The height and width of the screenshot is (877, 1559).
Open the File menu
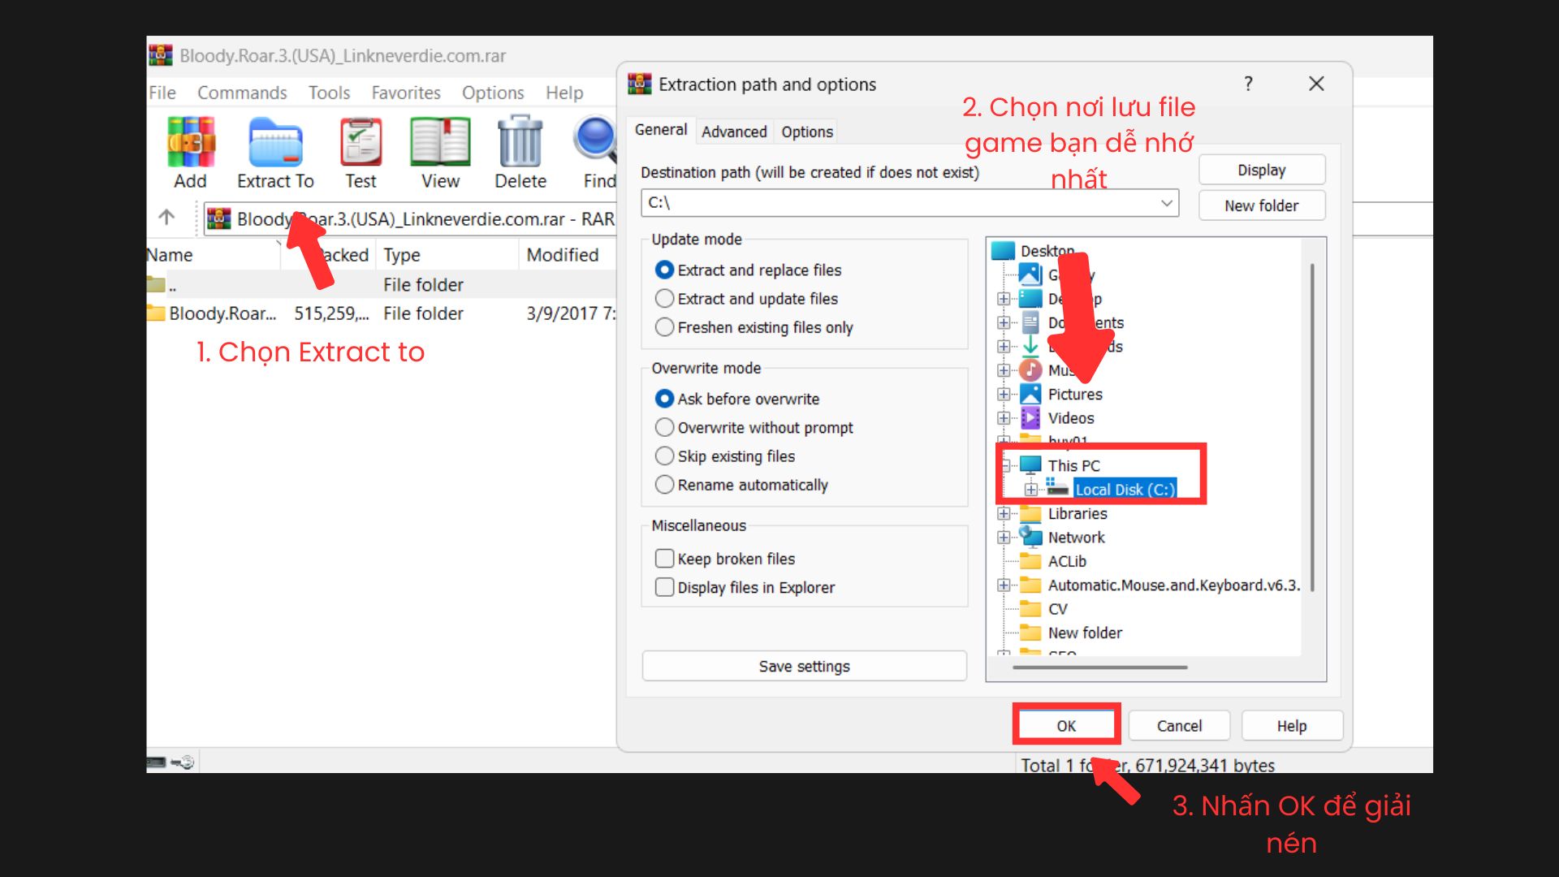162,93
